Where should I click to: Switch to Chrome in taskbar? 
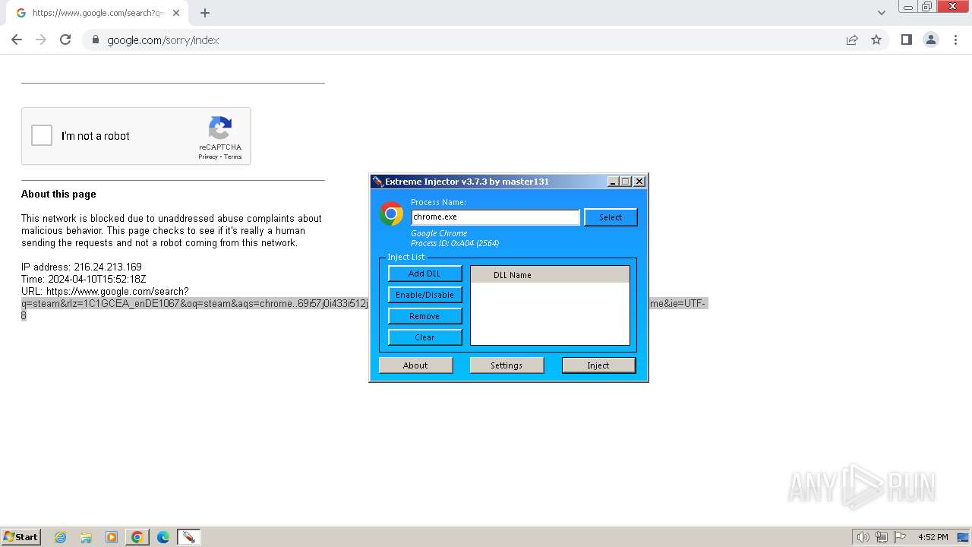(x=137, y=537)
